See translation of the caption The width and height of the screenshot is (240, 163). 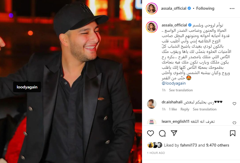pyautogui.click(x=181, y=90)
